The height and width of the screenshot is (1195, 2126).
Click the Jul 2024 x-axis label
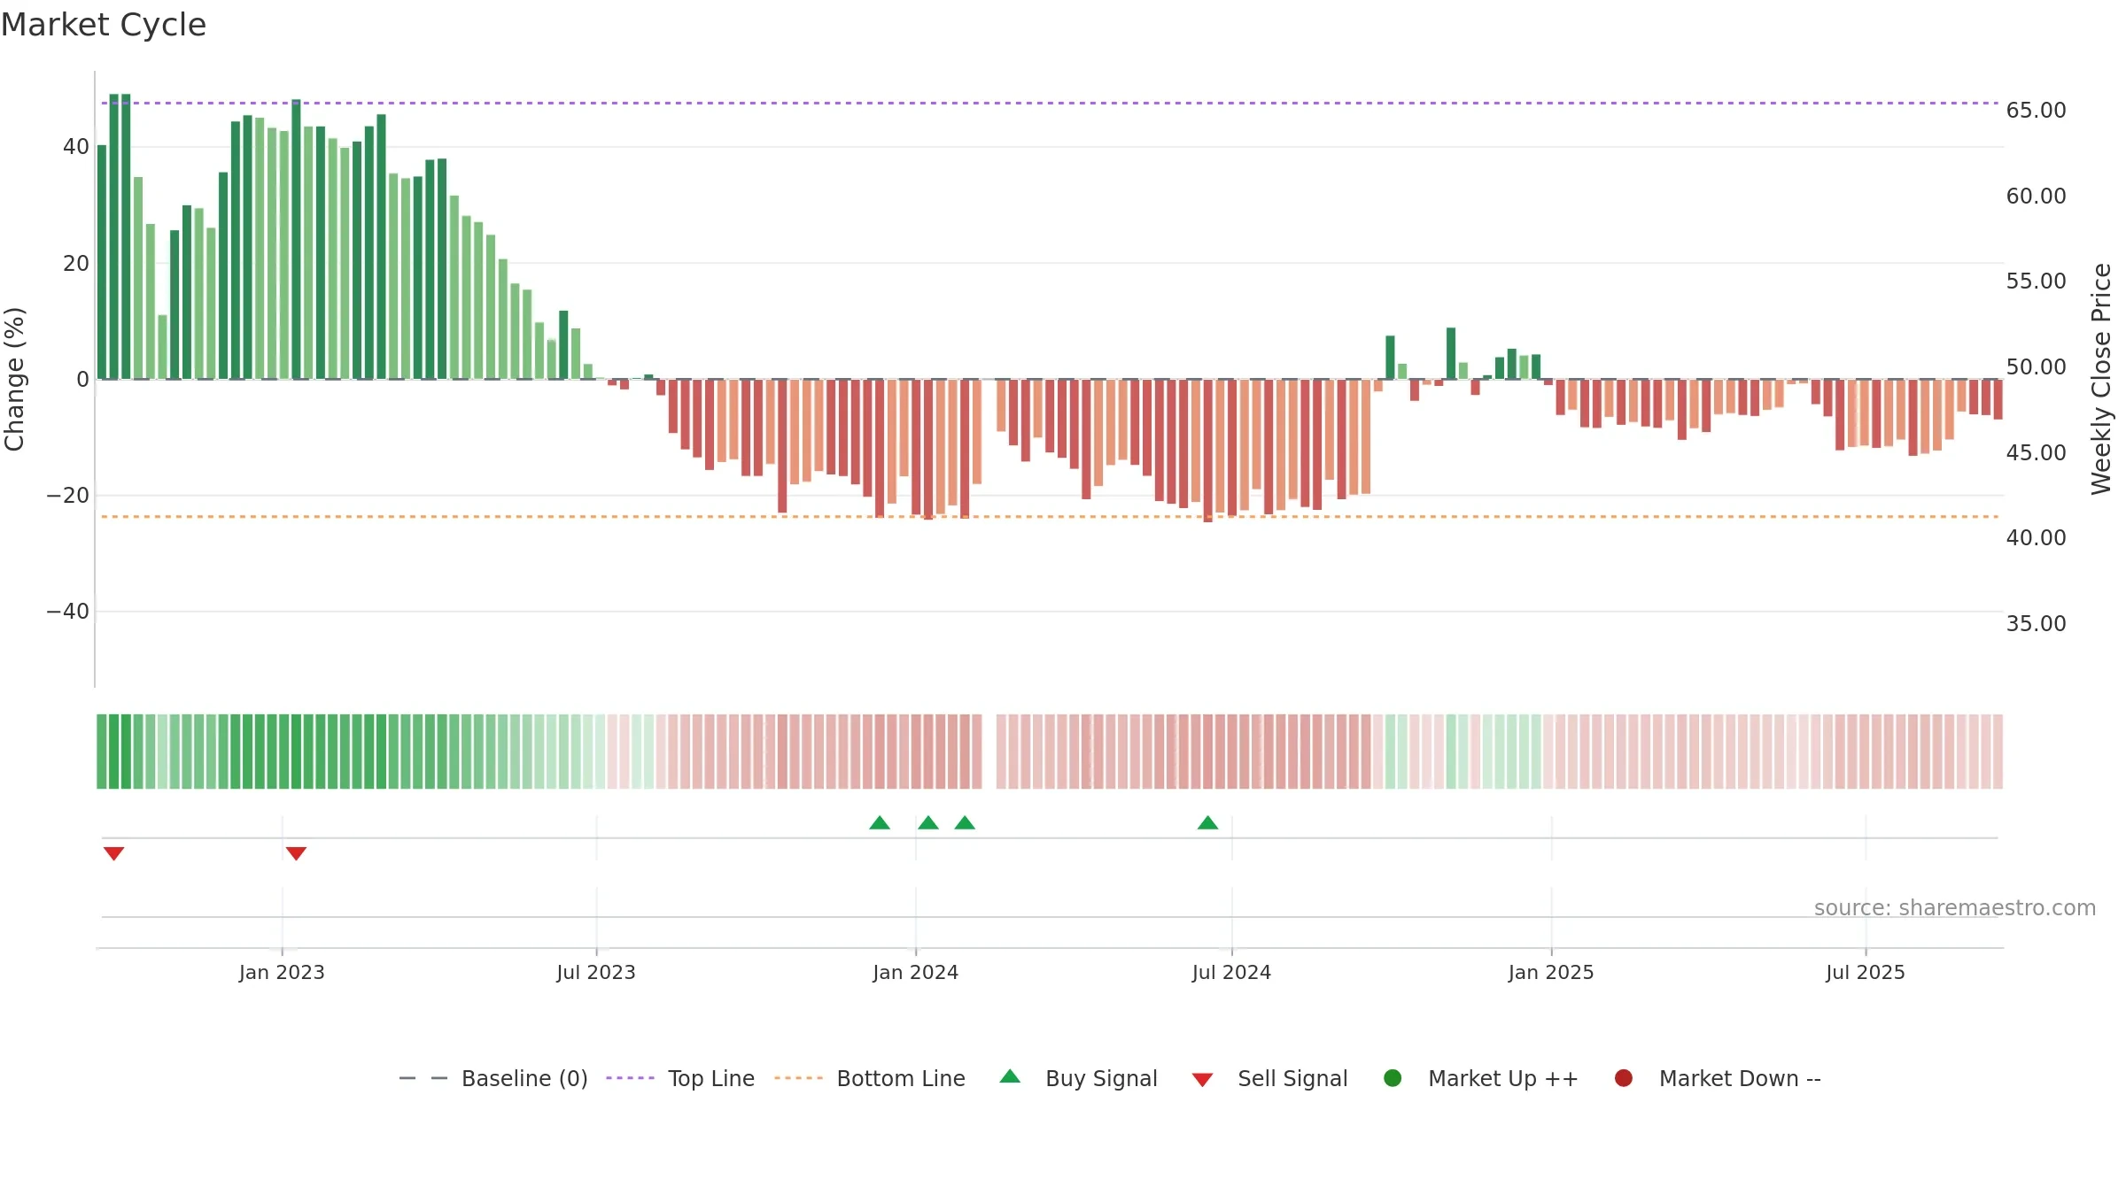pos(1231,973)
